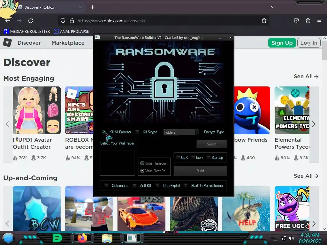Open File Explorer from the taskbar
The width and height of the screenshot is (327, 245).
pyautogui.click(x=107, y=238)
